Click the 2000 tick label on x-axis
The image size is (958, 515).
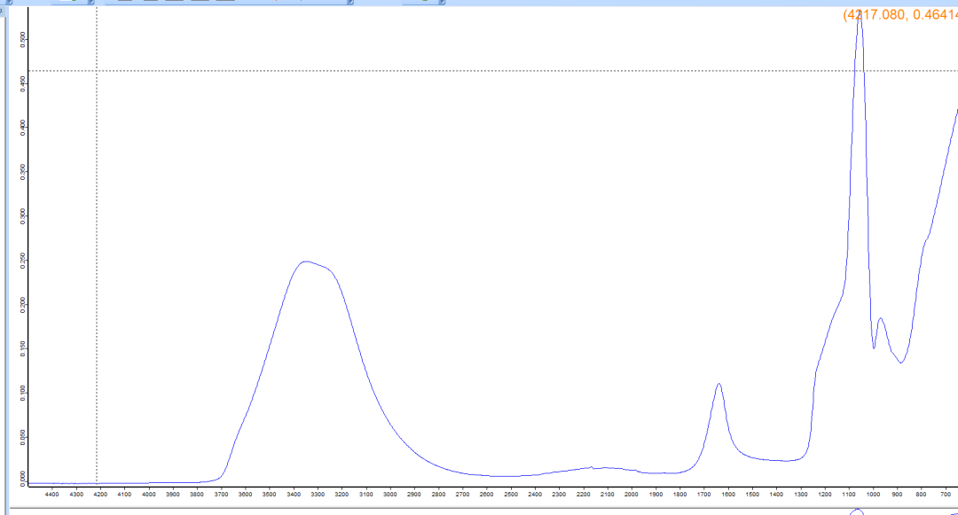631,495
